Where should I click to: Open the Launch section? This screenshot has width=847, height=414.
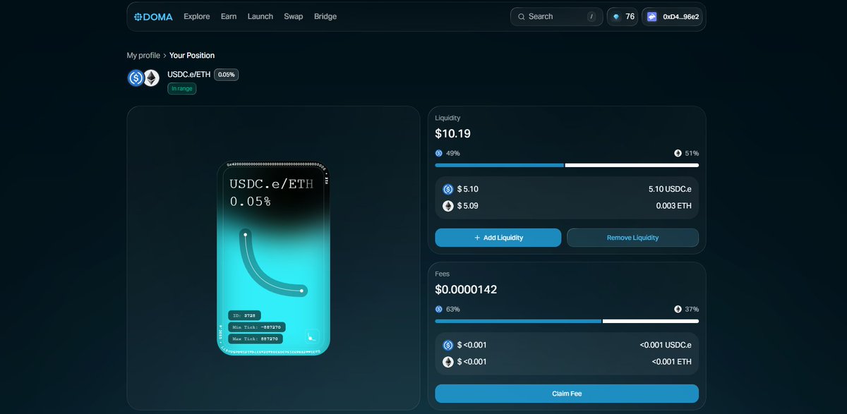click(x=260, y=16)
